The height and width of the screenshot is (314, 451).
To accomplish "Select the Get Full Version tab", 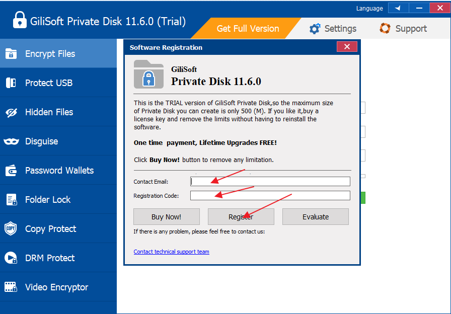I will 248,29.
